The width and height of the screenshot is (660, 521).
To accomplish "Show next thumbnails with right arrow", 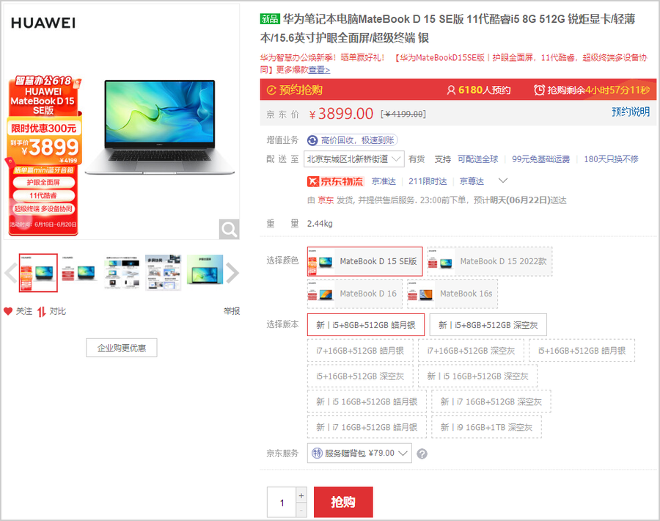I will click(232, 273).
